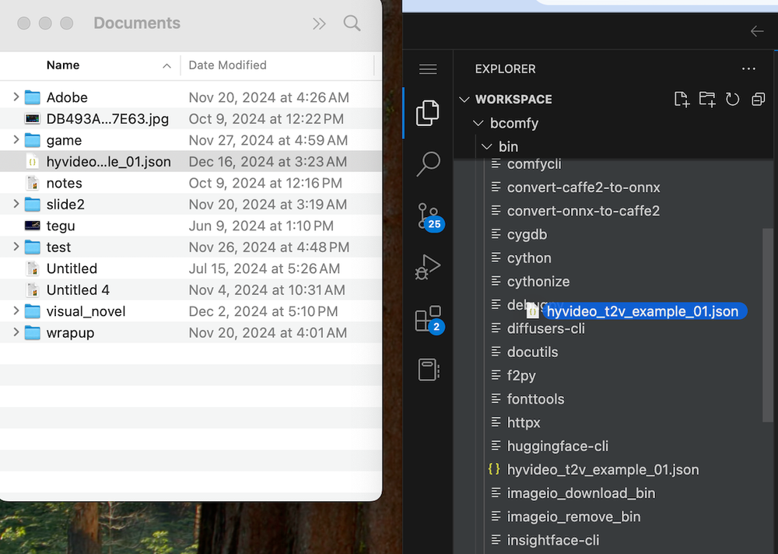
Task: Show more Finder toolbar items chevron
Action: (x=319, y=23)
